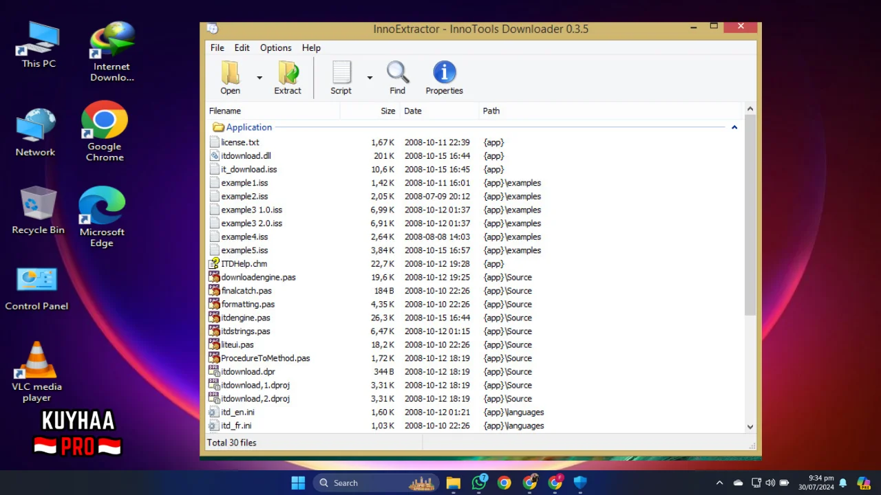
Task: Click the taskbar clock showing 9:34 pm
Action: (x=816, y=483)
